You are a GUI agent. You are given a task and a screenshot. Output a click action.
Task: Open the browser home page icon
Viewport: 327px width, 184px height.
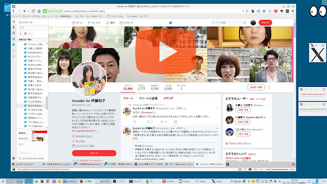39,11
